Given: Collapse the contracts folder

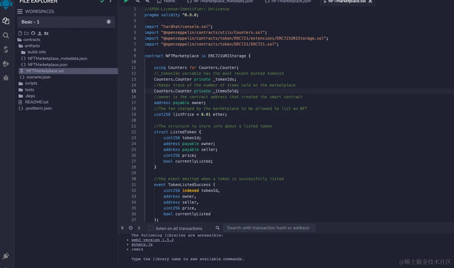Looking at the screenshot, I should point(29,40).
